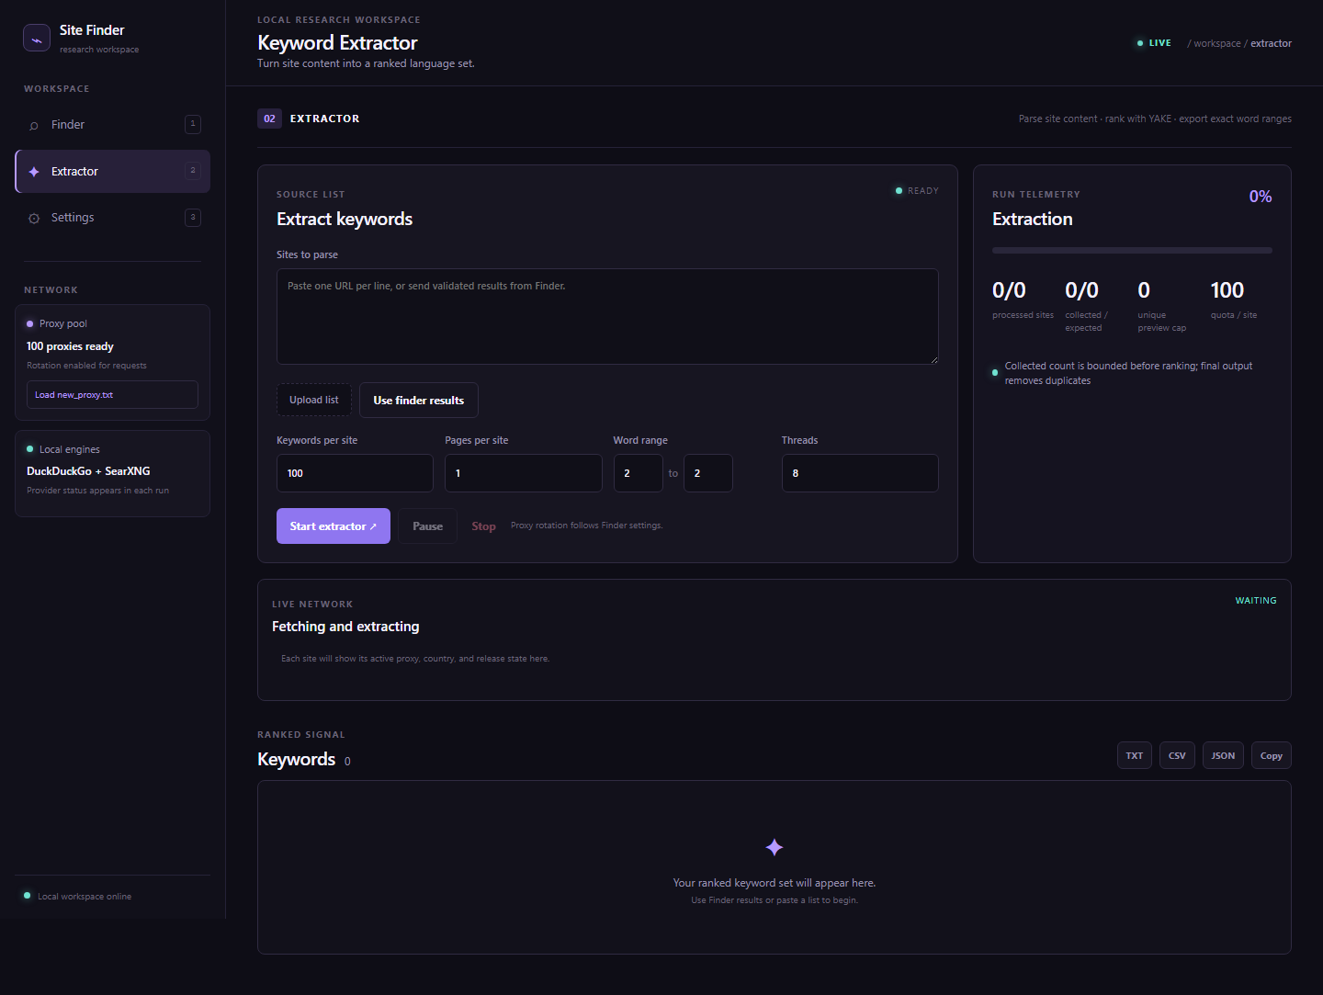Click the Extractor sparkle icon in sidebar
The width and height of the screenshot is (1323, 995).
[34, 172]
